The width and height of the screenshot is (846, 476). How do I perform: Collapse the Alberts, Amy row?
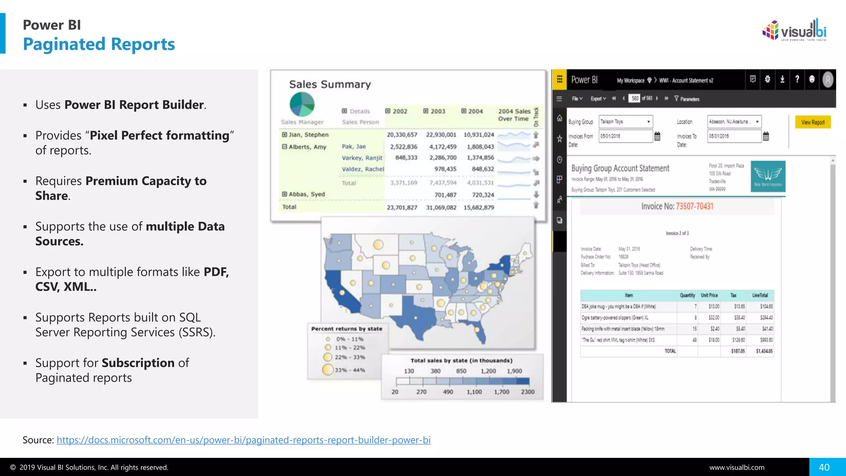(x=284, y=147)
